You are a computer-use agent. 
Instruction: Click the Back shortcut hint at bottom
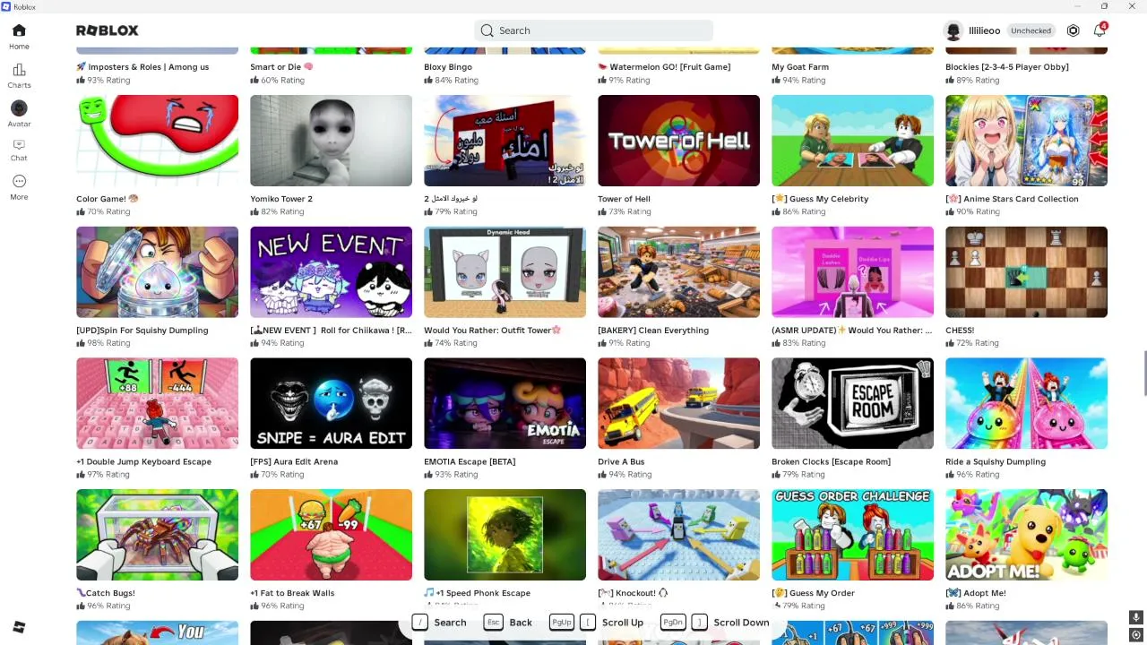click(508, 623)
